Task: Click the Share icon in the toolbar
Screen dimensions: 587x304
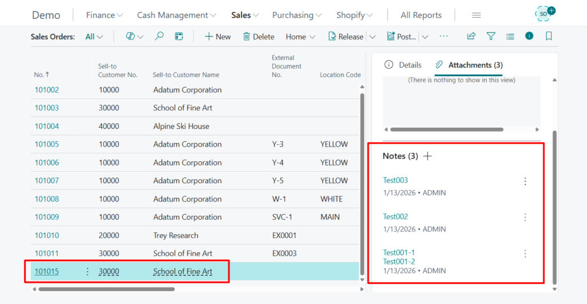Action: pos(471,36)
